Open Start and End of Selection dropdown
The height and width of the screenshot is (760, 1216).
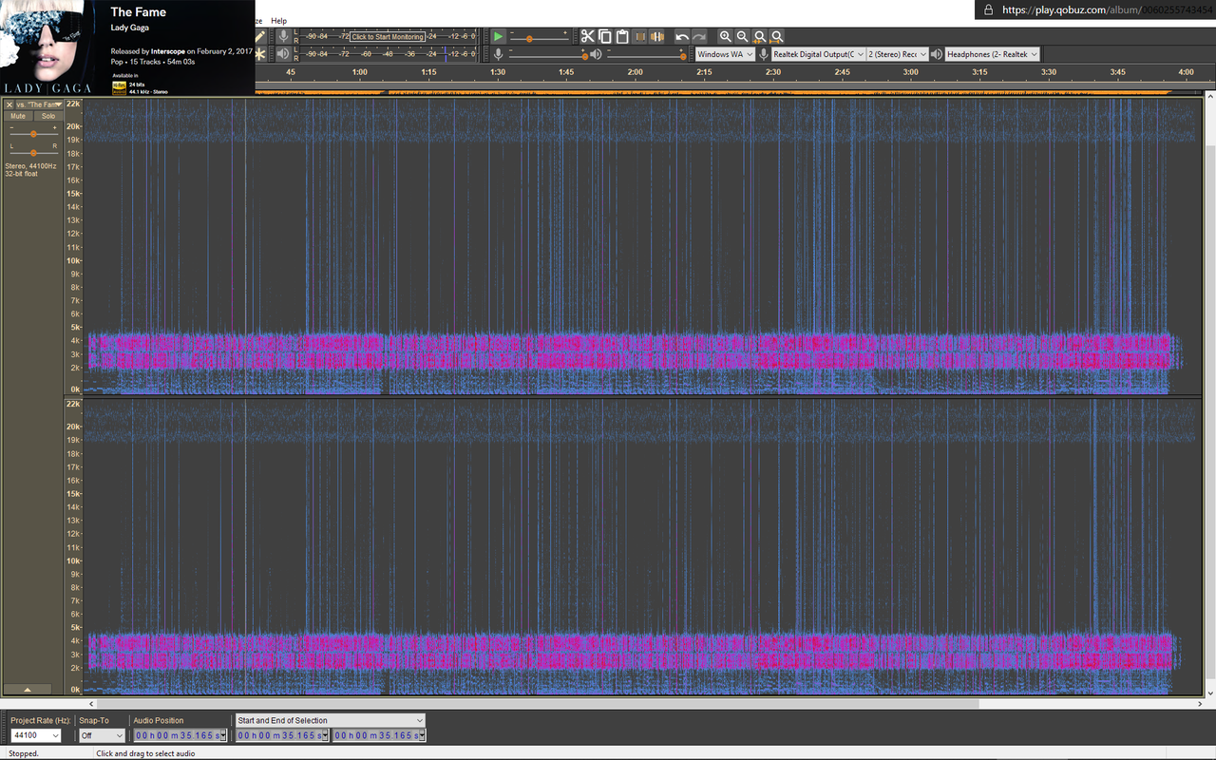(x=330, y=720)
